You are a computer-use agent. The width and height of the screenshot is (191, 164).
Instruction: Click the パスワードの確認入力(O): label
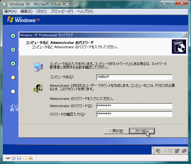pyautogui.click(x=67, y=114)
